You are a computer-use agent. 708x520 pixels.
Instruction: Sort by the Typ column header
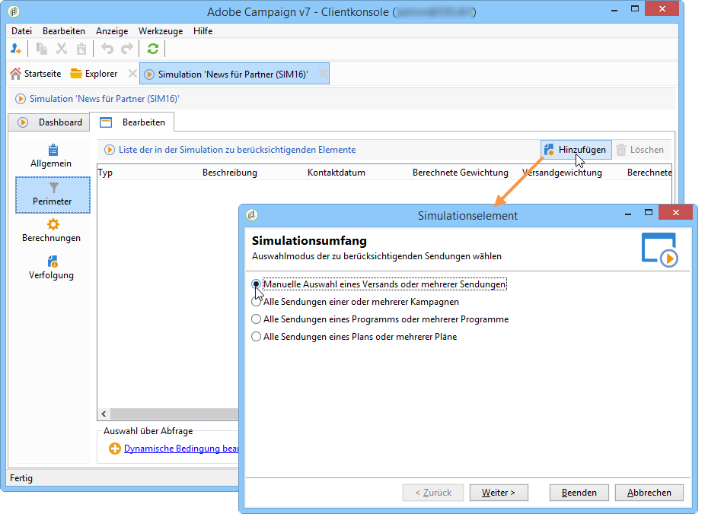click(x=149, y=173)
